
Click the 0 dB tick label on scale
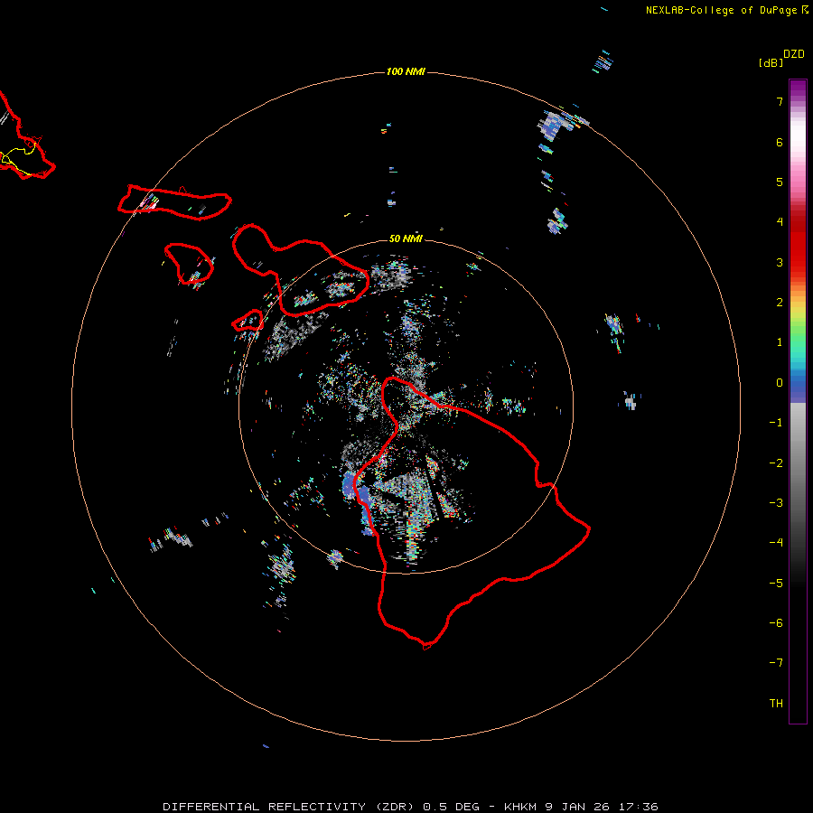click(x=780, y=383)
